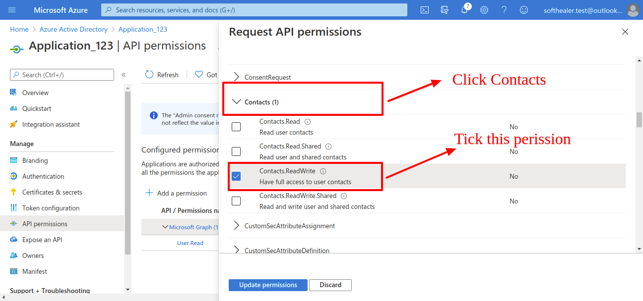Open Cloud Shell from the top bar

(x=425, y=10)
